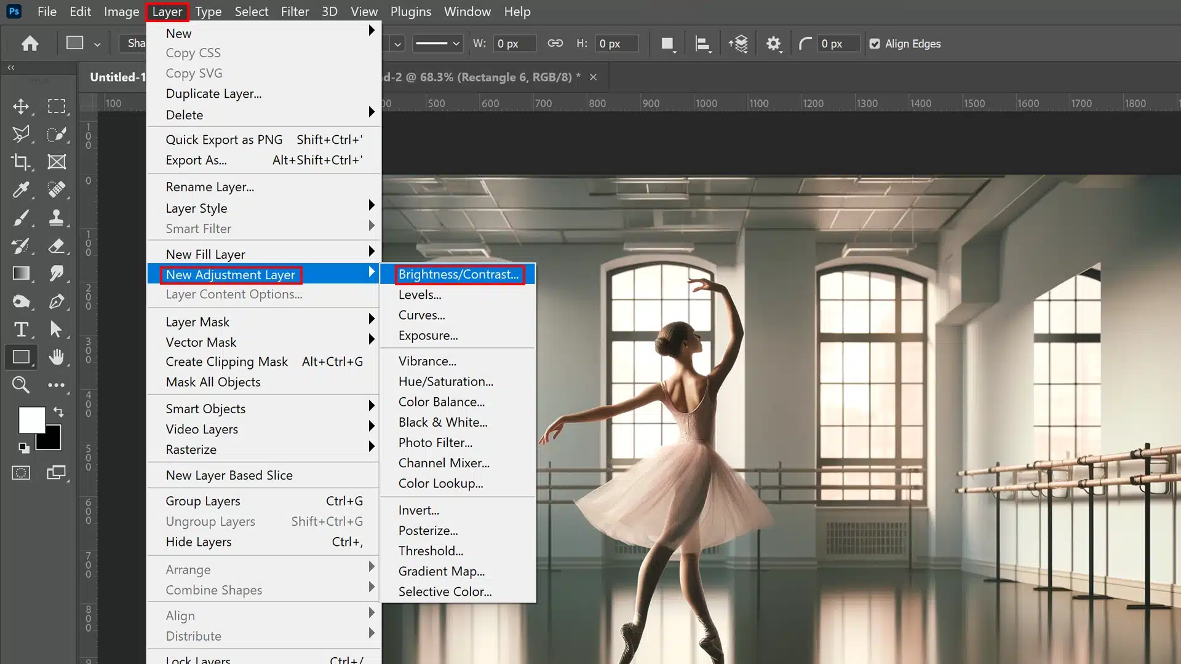
Task: Expand the New submenu
Action: (x=264, y=33)
